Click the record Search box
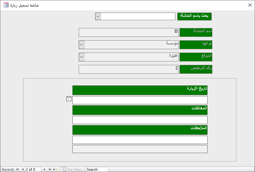255x172 pixels. coord(97,169)
